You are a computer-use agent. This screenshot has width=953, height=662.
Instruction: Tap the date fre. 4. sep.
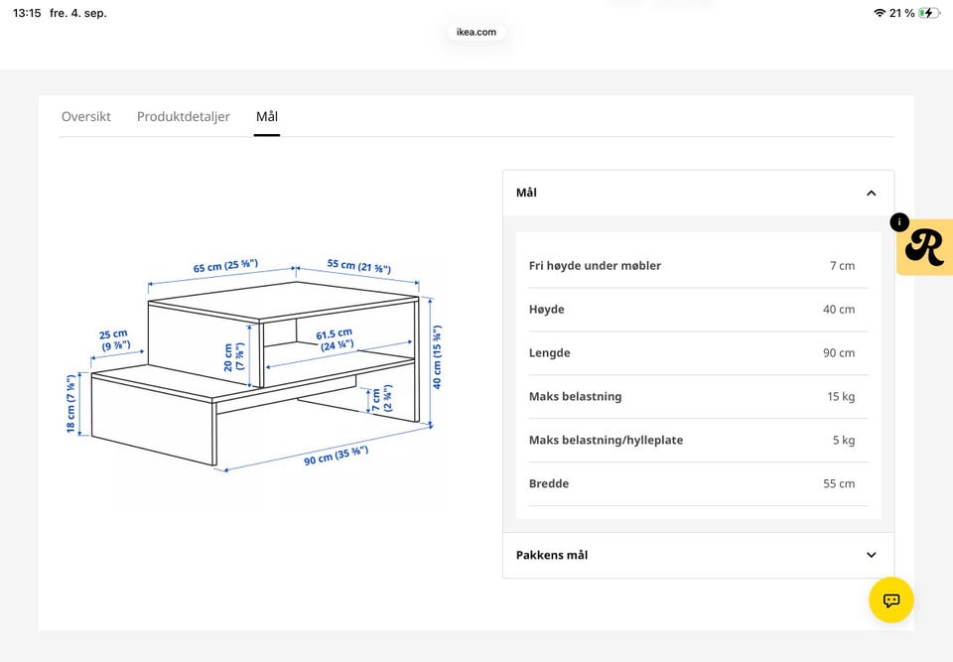pyautogui.click(x=78, y=13)
